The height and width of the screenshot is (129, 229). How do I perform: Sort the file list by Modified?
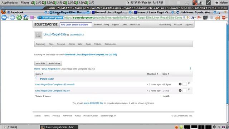pos(152,74)
